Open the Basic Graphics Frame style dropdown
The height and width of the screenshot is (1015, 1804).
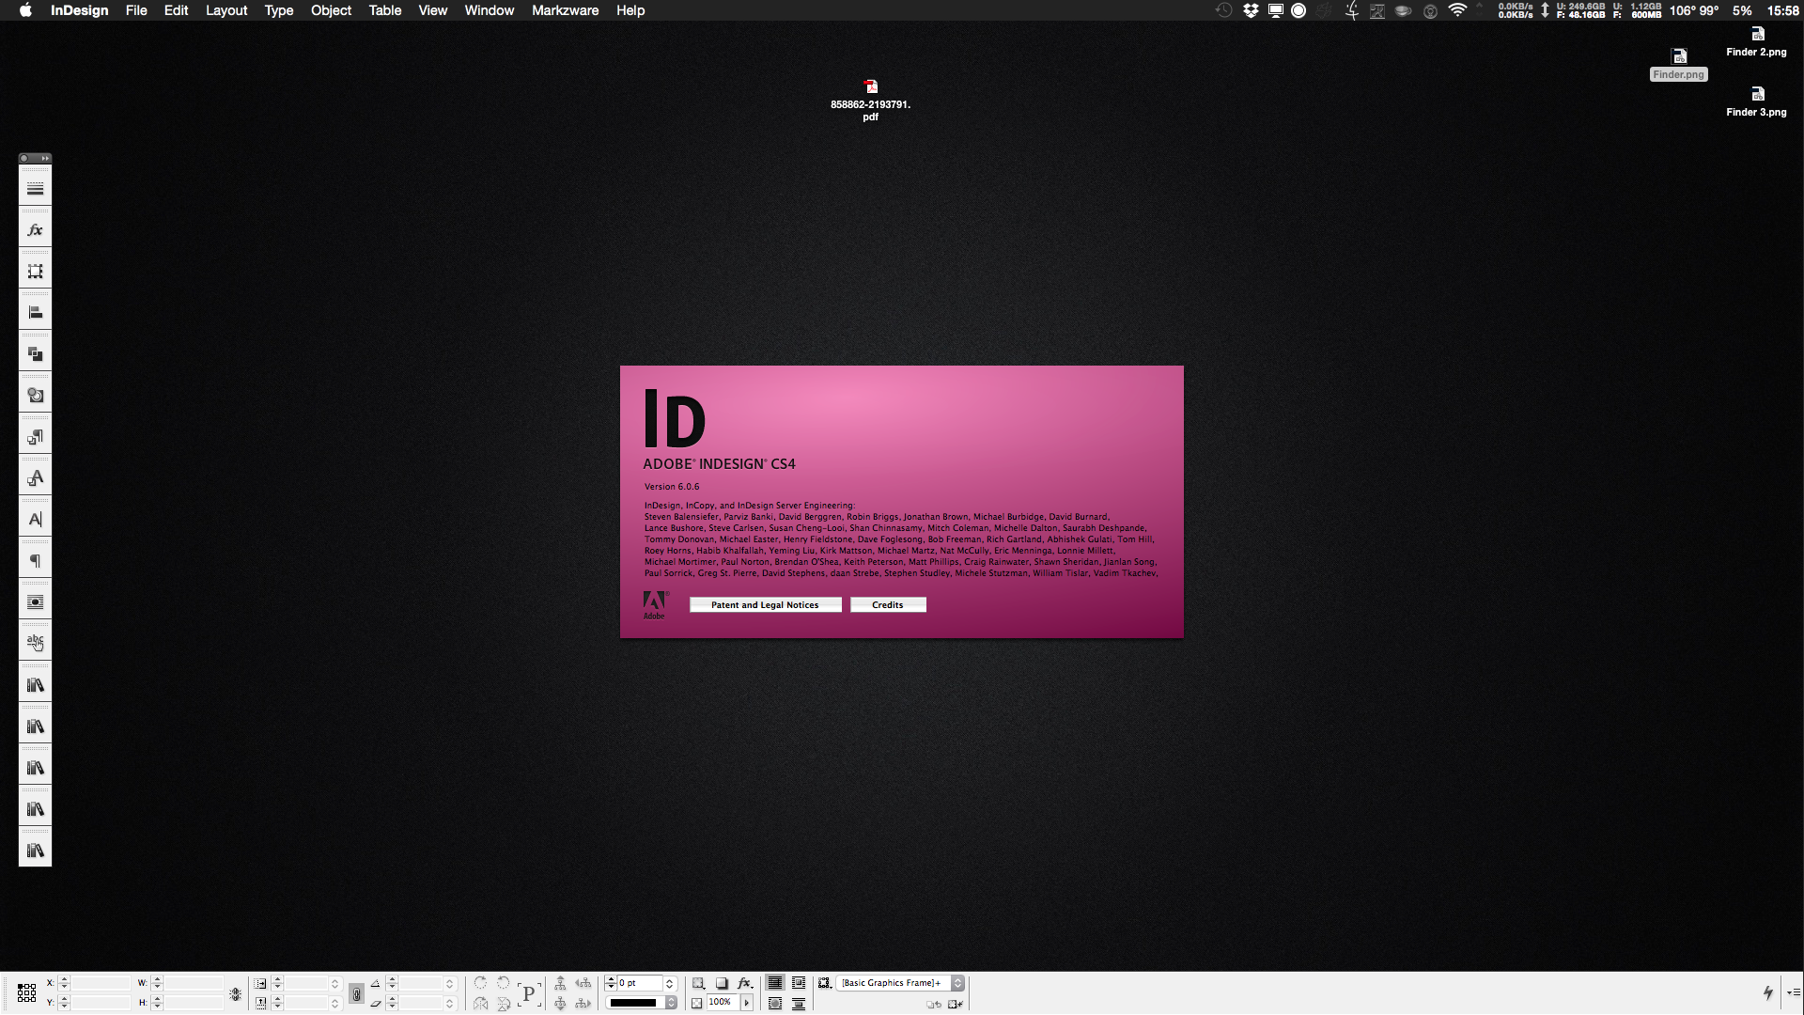click(x=957, y=983)
